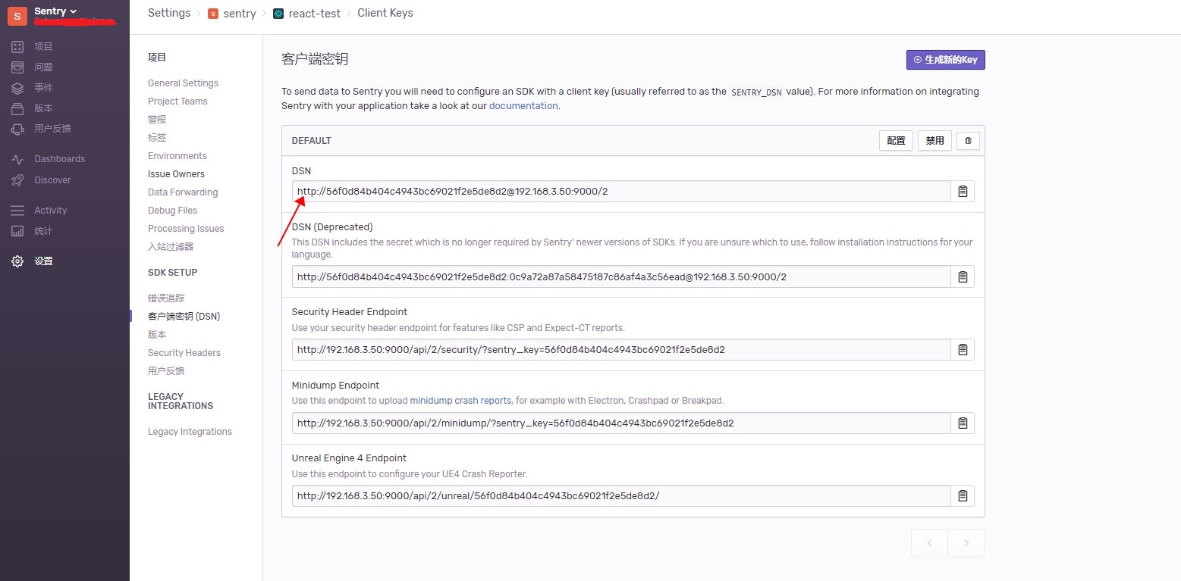Click 生成新的Key button
Screen dimensions: 1181x581
click(945, 60)
